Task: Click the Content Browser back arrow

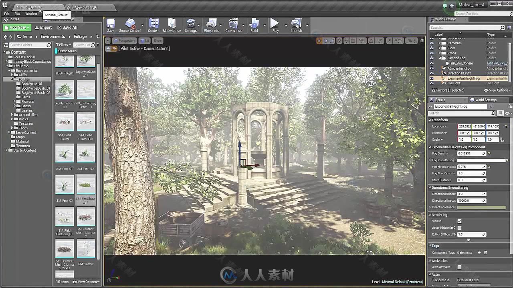Action: [x=6, y=36]
